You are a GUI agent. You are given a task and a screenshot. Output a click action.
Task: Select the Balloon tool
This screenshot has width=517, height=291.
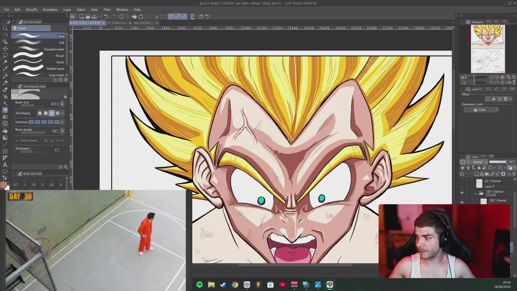[5, 172]
